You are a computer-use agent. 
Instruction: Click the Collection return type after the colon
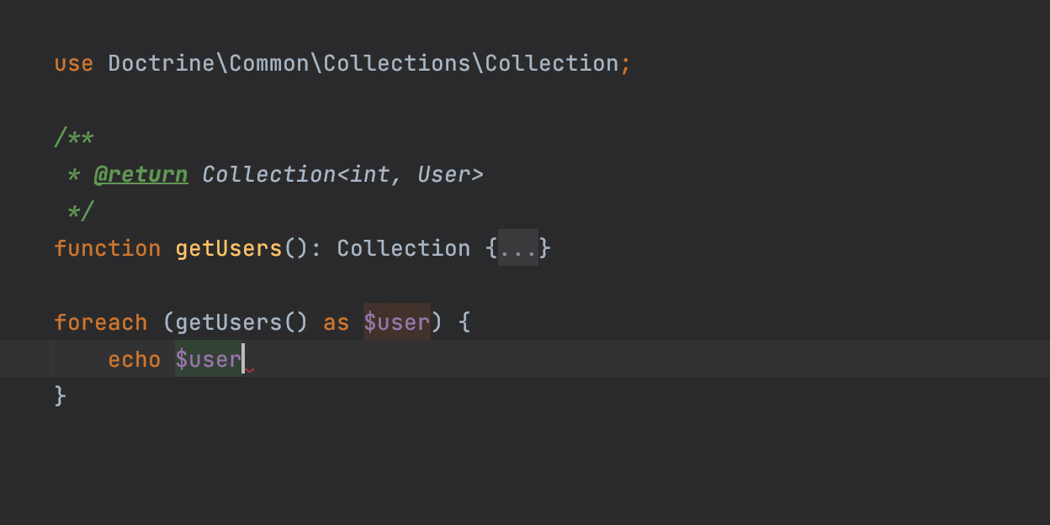(404, 248)
